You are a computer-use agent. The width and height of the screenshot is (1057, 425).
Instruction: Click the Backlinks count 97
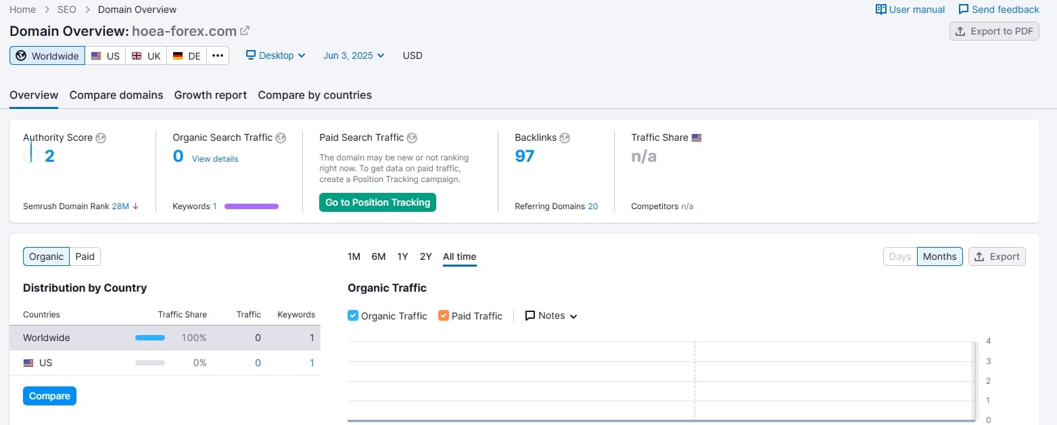[525, 156]
